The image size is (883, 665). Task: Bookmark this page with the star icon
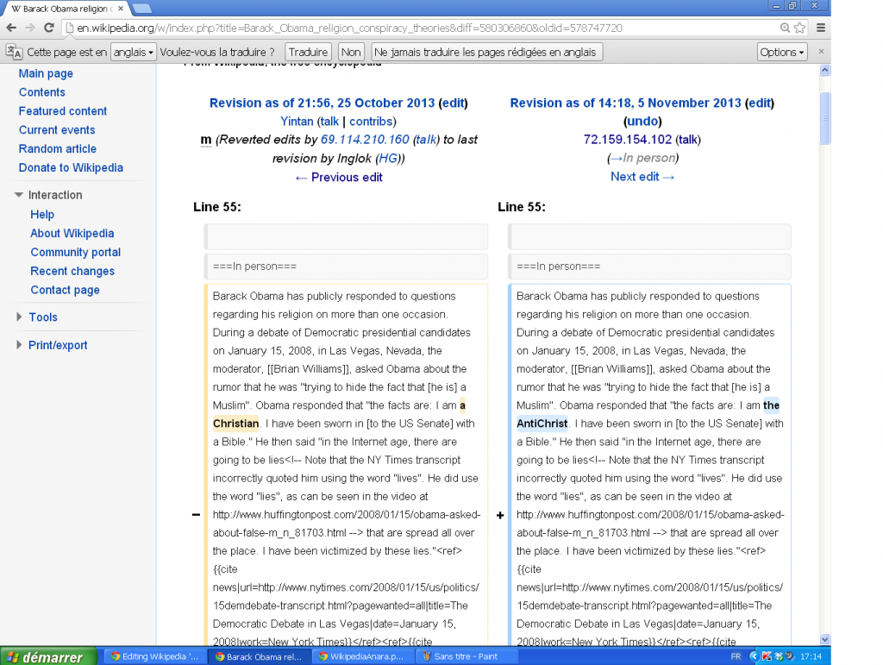[x=799, y=28]
